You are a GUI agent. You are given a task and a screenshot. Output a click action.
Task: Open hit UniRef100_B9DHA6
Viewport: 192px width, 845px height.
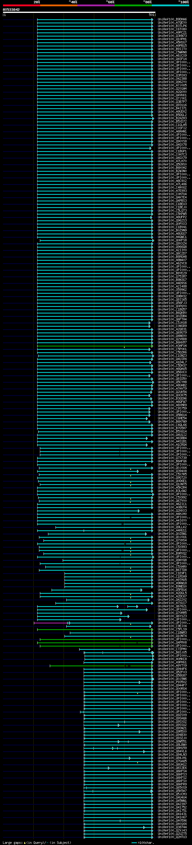click(172, 19)
